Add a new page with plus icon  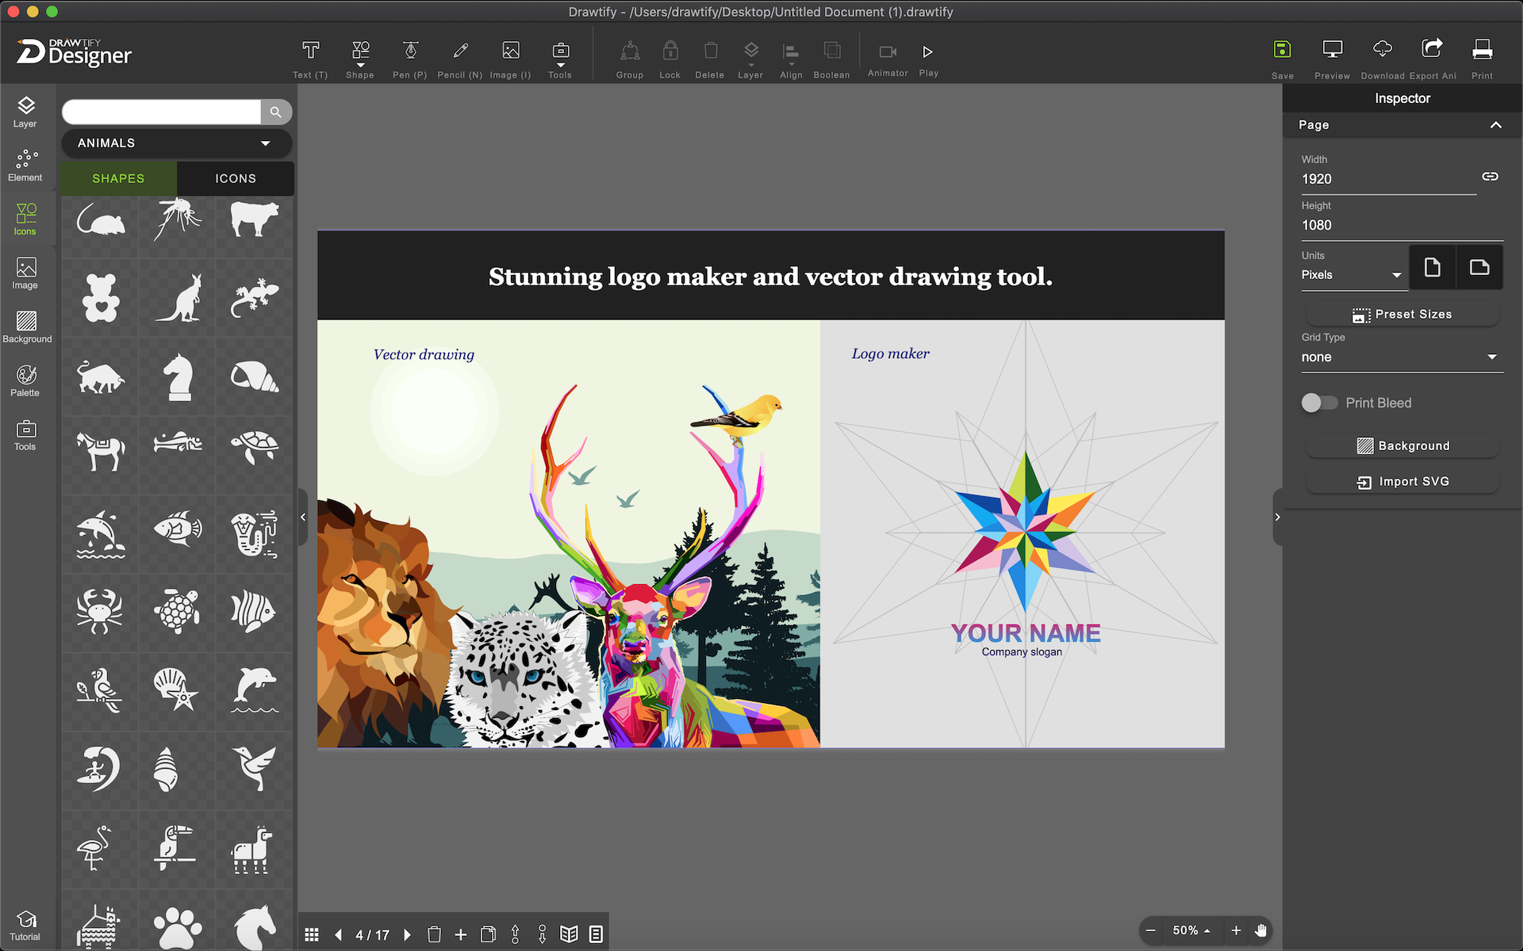461,935
